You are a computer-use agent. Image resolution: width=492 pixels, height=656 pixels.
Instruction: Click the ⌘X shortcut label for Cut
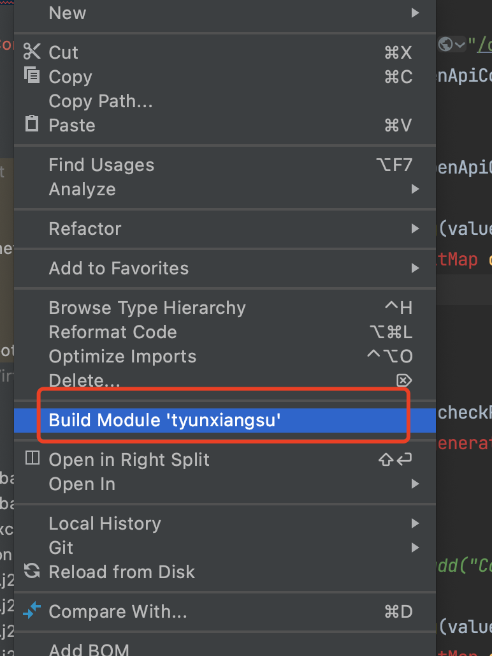(398, 53)
